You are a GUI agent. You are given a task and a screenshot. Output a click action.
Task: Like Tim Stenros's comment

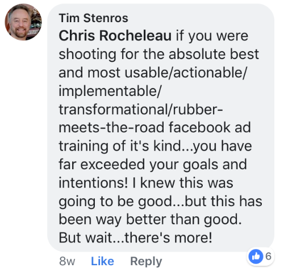click(102, 261)
